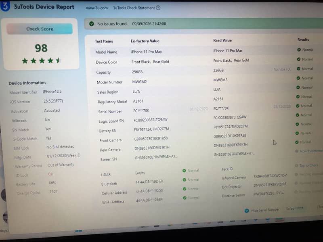This screenshot has width=323, height=242.
Task: Click the ID Lock value On
Action: click(x=51, y=174)
